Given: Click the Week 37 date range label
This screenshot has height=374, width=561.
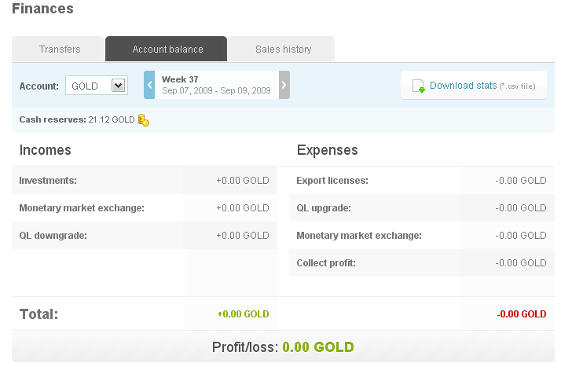Looking at the screenshot, I should tap(216, 85).
